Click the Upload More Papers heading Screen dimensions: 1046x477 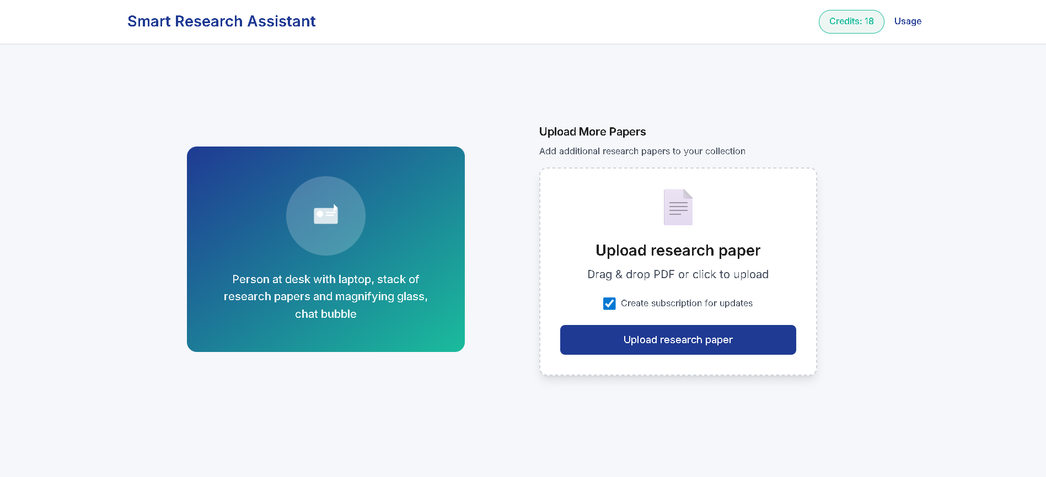pos(592,132)
